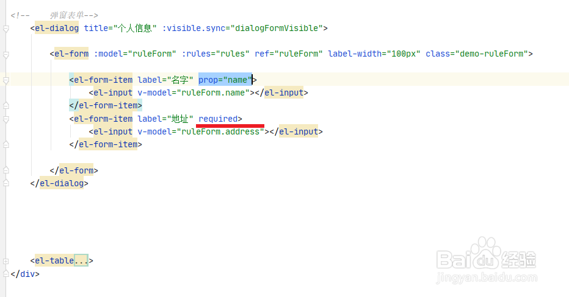Click the el-table tag name
Viewport: 569px width, 297px height.
point(54,260)
